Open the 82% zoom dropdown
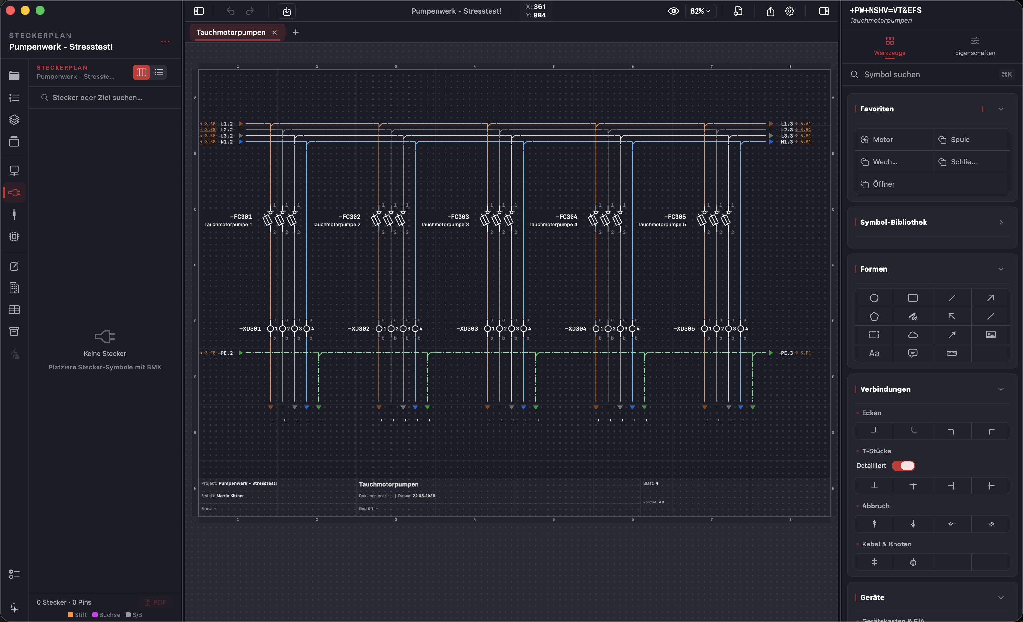Screen dimensions: 1023x622 700,11
